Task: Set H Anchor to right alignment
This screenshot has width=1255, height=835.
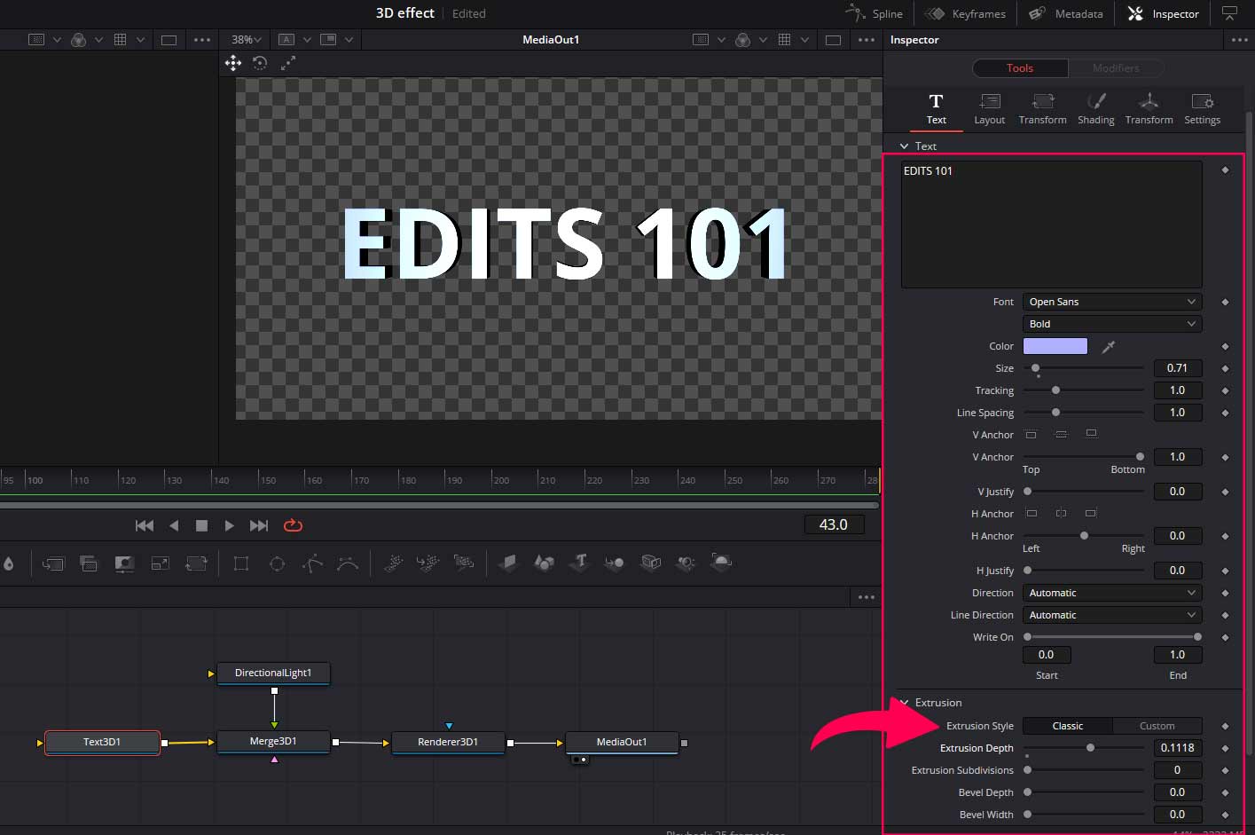Action: tap(1091, 513)
